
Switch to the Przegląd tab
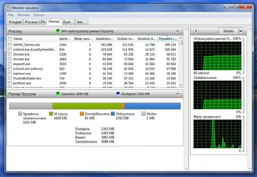click(15, 22)
